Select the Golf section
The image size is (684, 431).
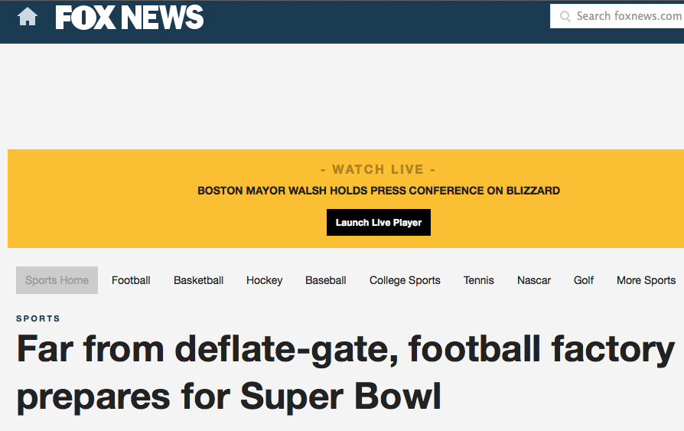point(584,280)
